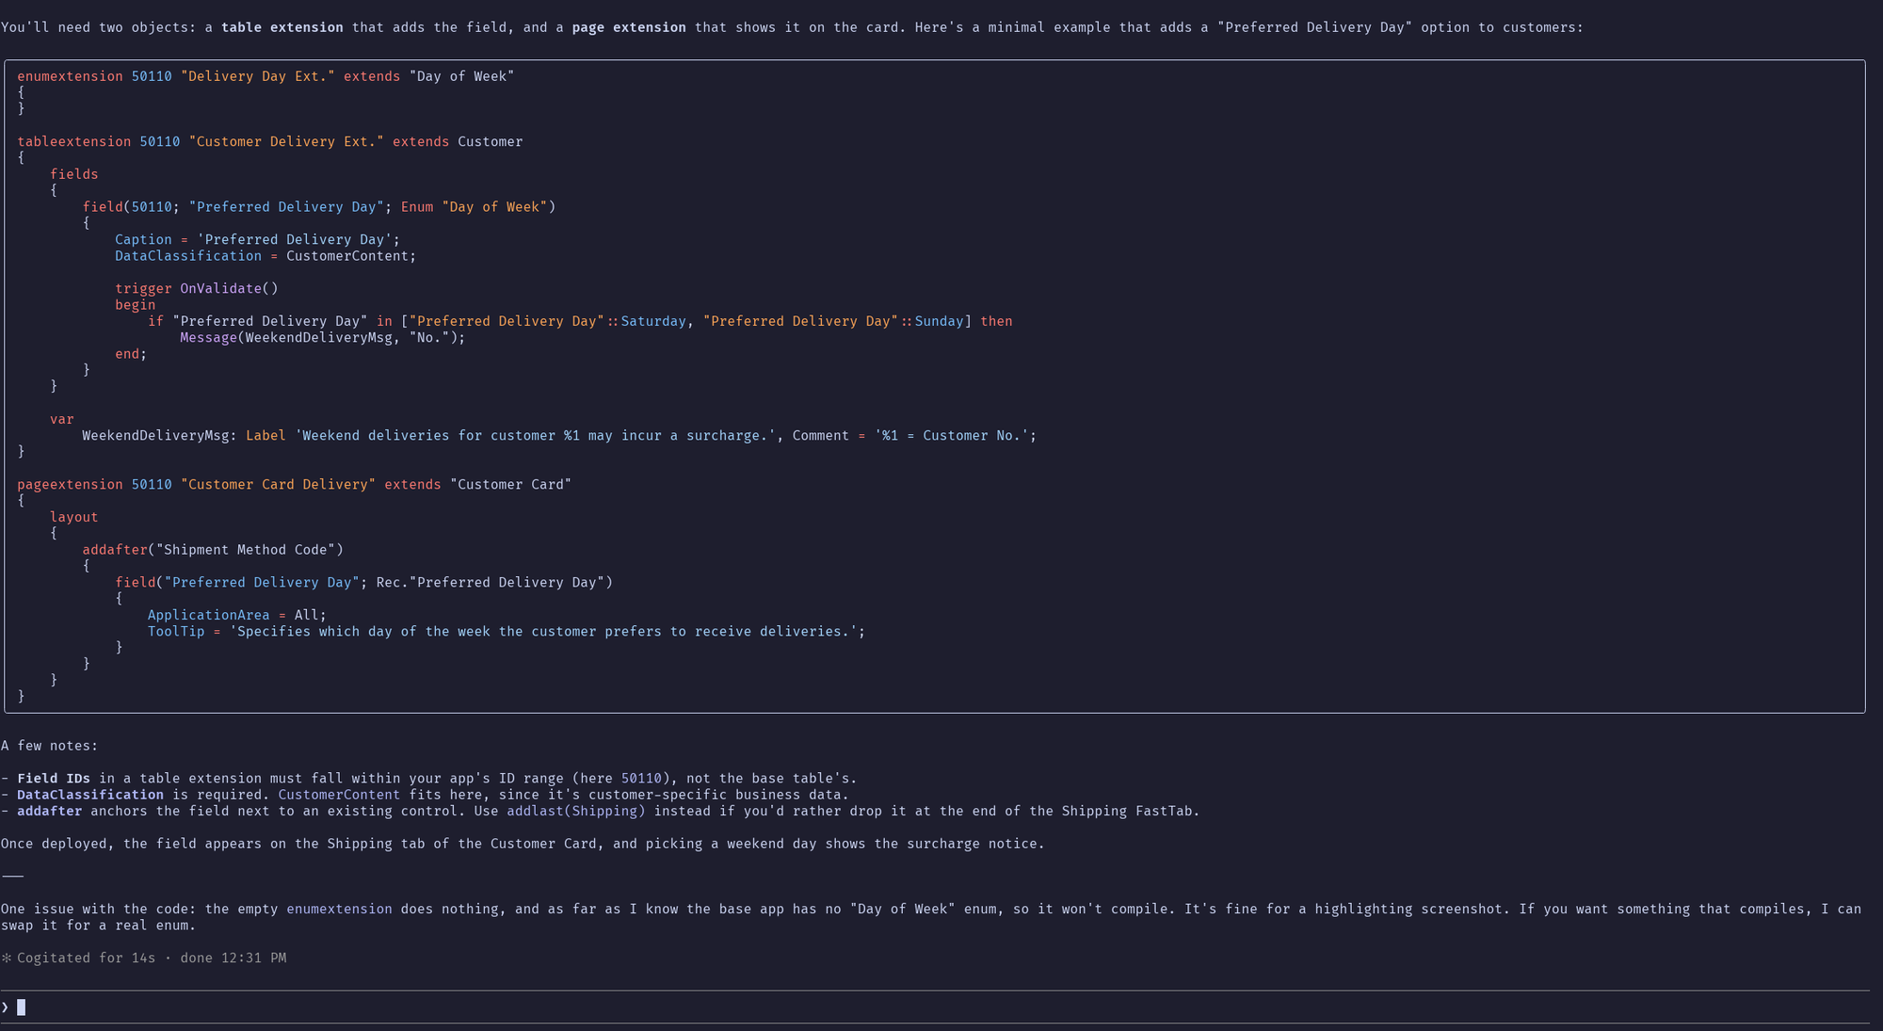Click the "tableextension" keyword
Viewport: 1883px width, 1031px height.
74,141
